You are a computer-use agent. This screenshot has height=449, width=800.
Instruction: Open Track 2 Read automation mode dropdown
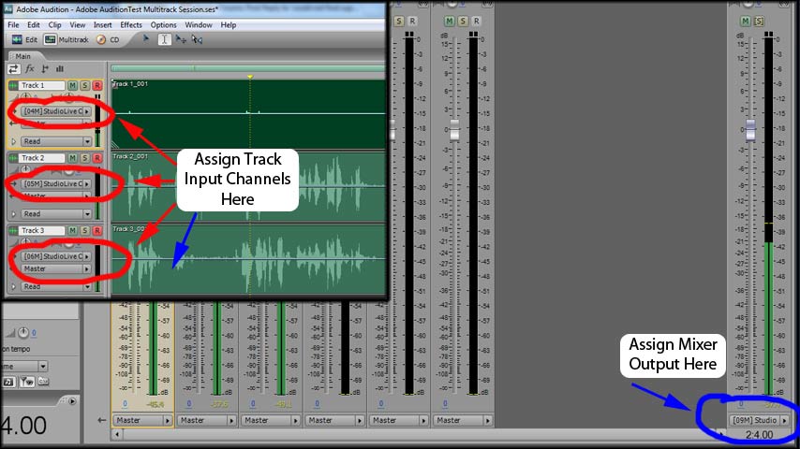tap(56, 214)
